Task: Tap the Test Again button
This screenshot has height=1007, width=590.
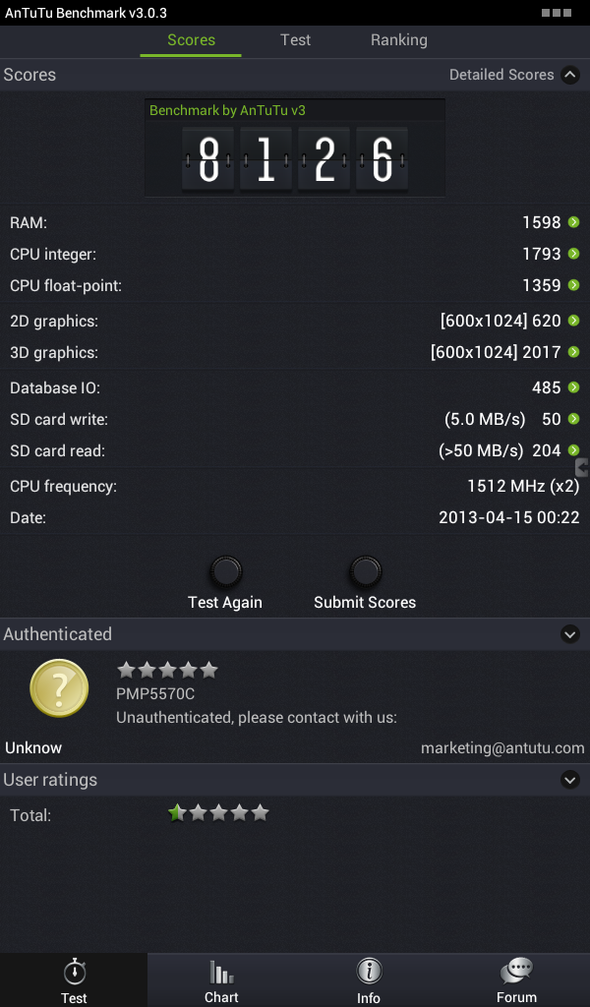Action: (x=225, y=582)
